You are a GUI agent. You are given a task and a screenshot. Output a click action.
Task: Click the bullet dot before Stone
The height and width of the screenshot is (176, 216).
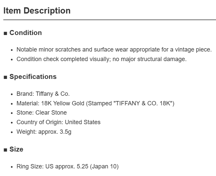(12, 113)
